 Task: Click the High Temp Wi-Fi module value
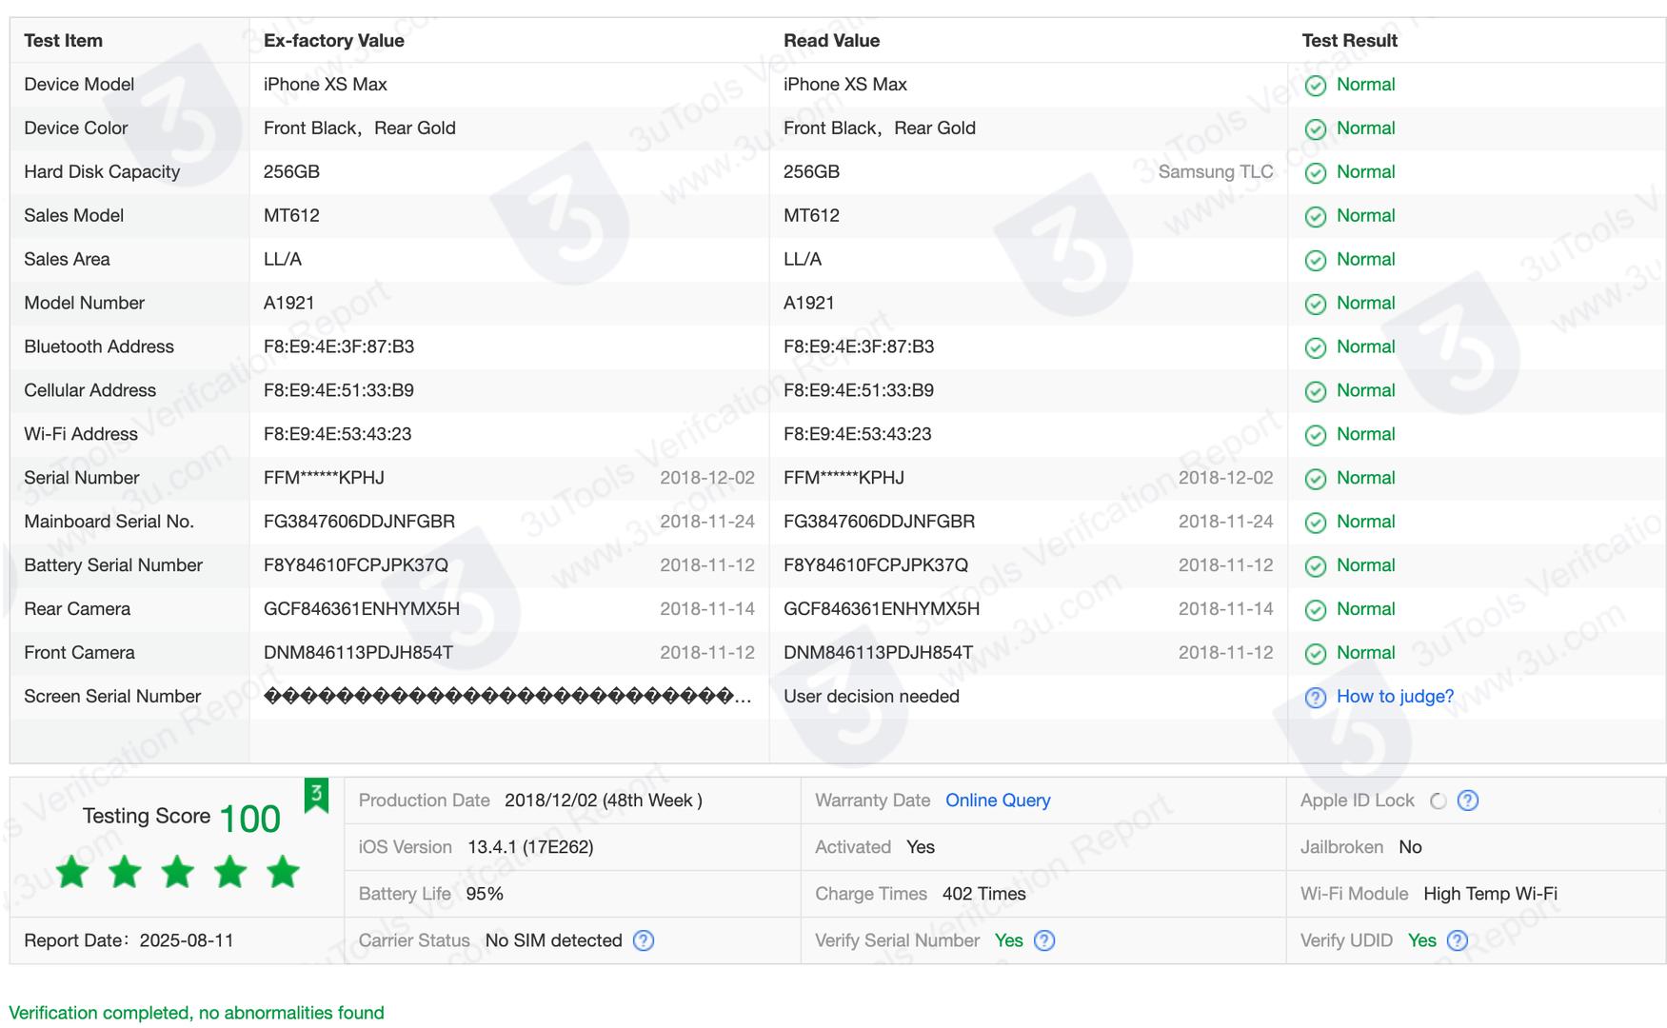click(1490, 894)
